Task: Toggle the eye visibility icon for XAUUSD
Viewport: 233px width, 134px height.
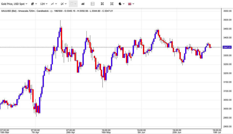Action: tap(51, 11)
